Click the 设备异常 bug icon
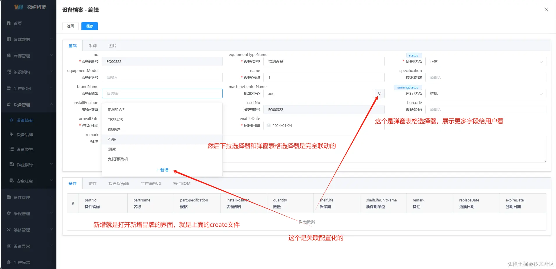This screenshot has height=269, width=556. [x=9, y=246]
